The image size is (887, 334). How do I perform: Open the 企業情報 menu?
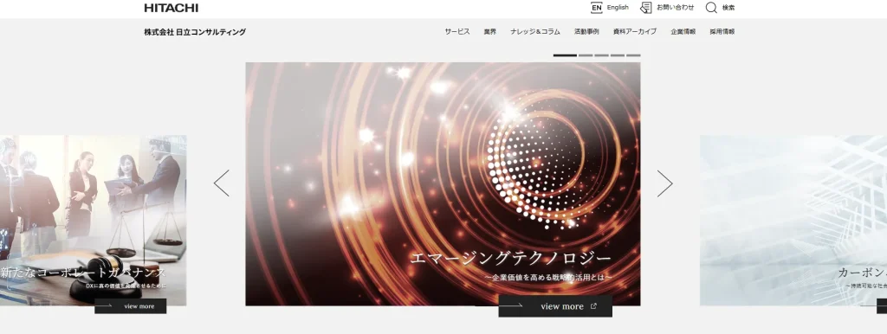(683, 32)
